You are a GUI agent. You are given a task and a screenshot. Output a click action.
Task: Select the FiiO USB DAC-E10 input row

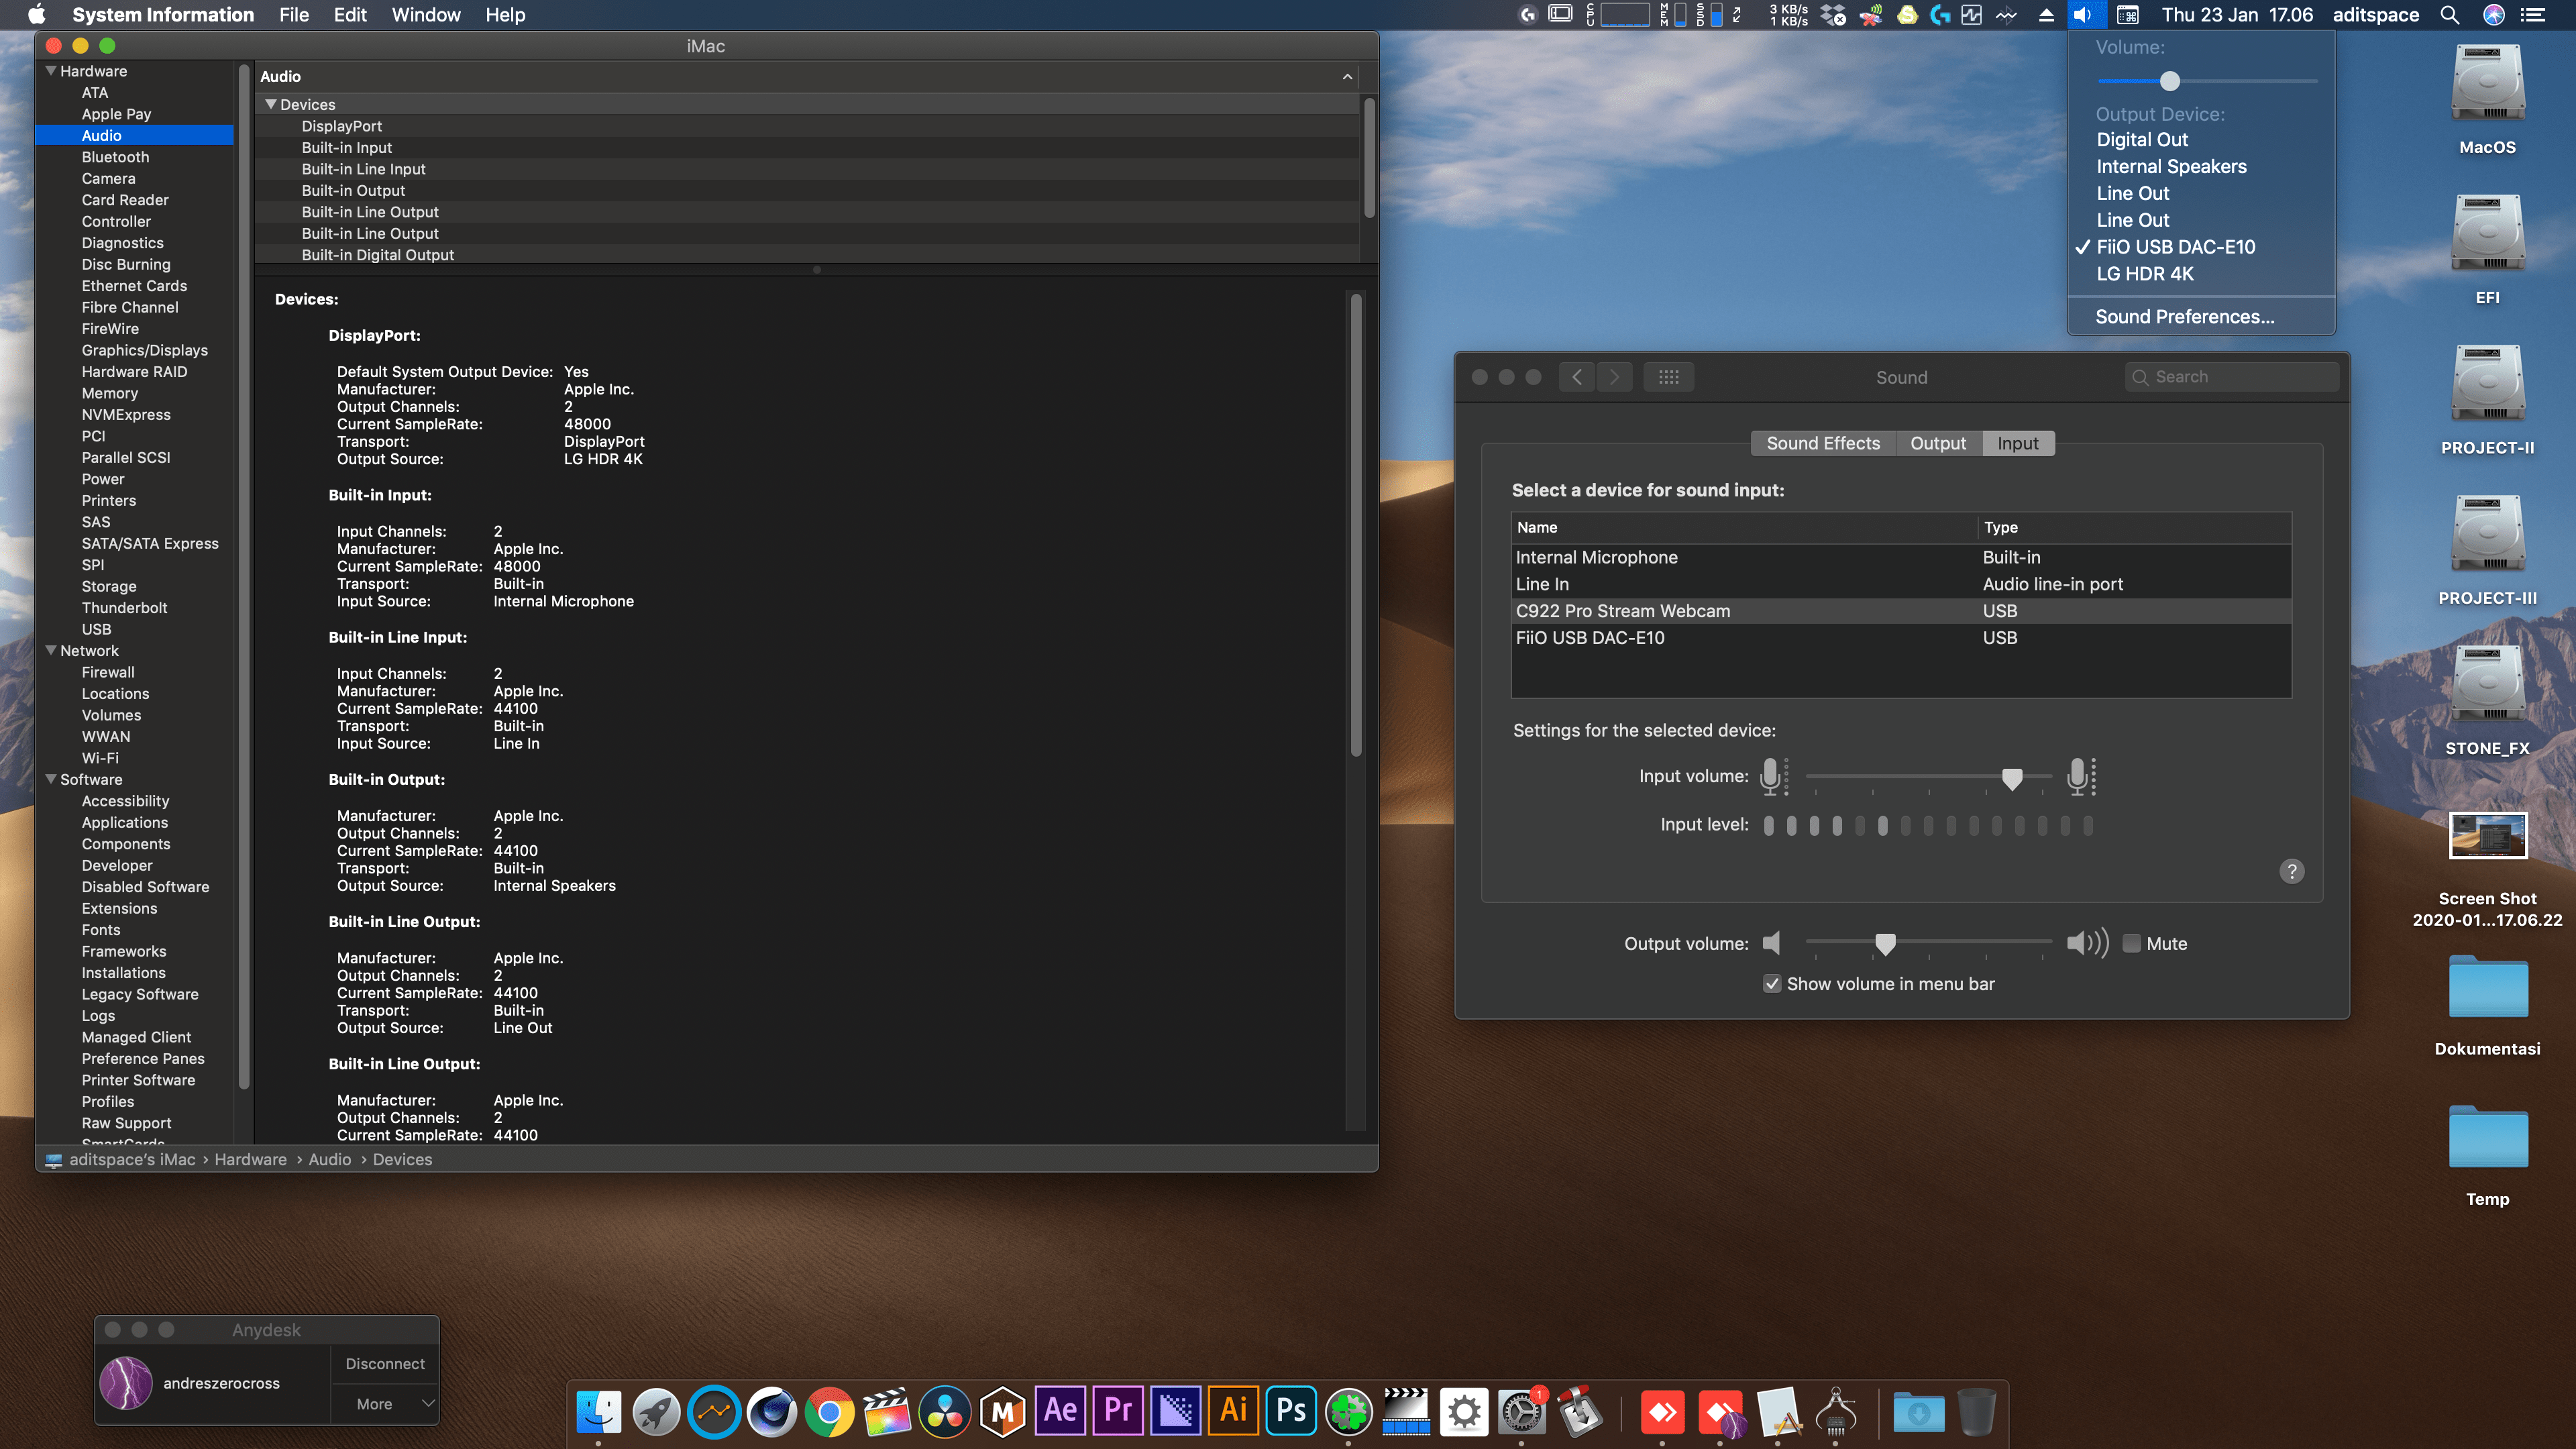pos(1901,638)
